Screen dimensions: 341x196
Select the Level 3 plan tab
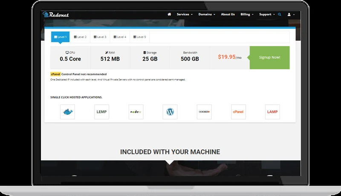click(100, 37)
